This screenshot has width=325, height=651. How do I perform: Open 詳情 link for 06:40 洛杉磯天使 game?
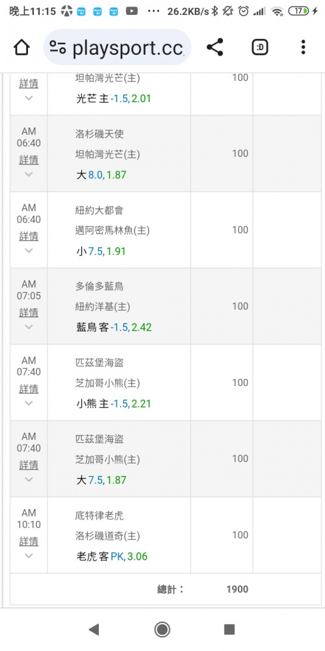(x=29, y=160)
